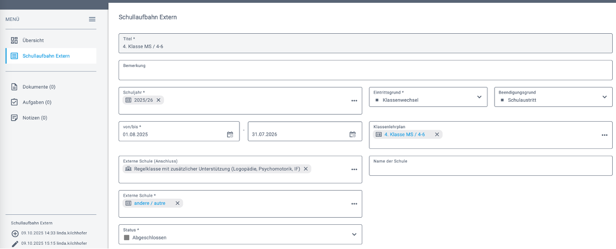The width and height of the screenshot is (616, 249).
Task: Remove the andere / autre chip
Action: coord(178,203)
